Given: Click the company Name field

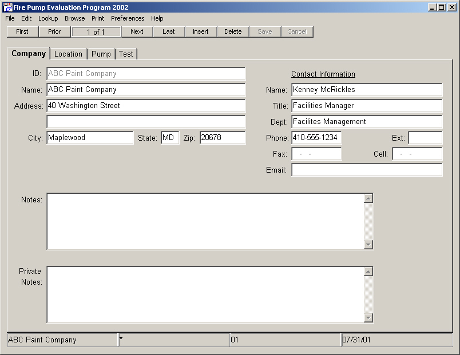Looking at the screenshot, I should [x=146, y=90].
